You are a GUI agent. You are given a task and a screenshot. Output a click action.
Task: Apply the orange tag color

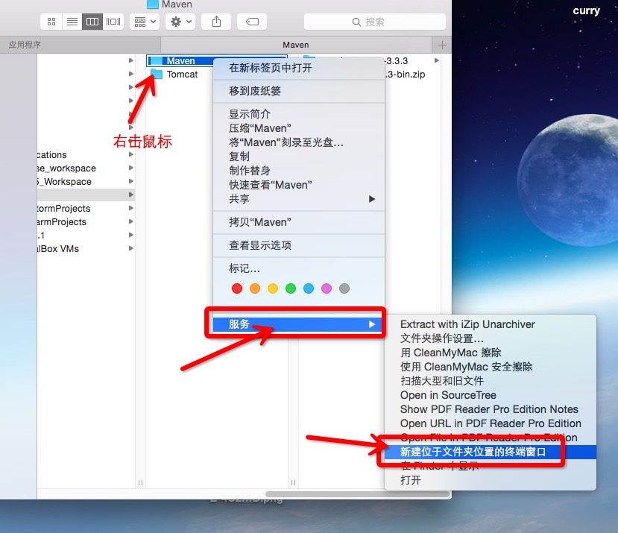coord(255,288)
